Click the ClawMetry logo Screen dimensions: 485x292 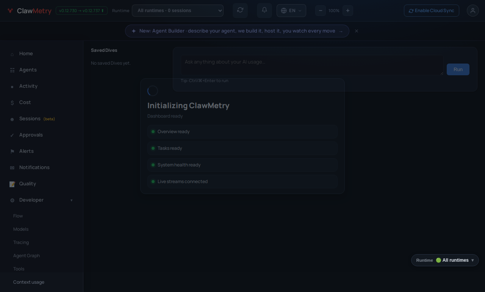29,11
